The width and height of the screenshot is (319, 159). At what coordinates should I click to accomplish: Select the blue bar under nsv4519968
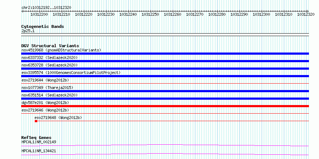pyautogui.click(x=165, y=54)
